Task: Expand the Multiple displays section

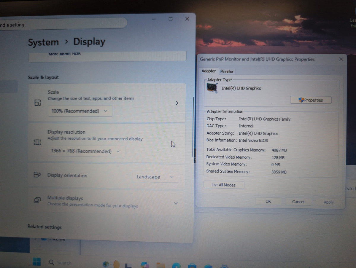Action: tap(176, 203)
